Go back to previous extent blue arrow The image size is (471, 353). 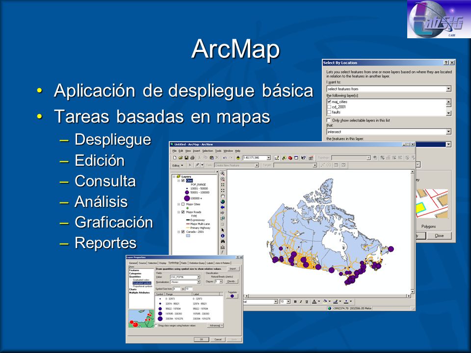(x=223, y=207)
